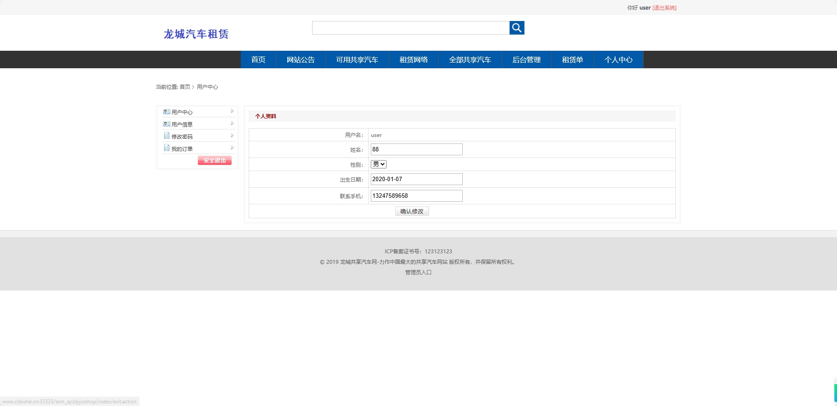Click the document icon beside 我的订单
This screenshot has width=837, height=406.
click(x=166, y=148)
